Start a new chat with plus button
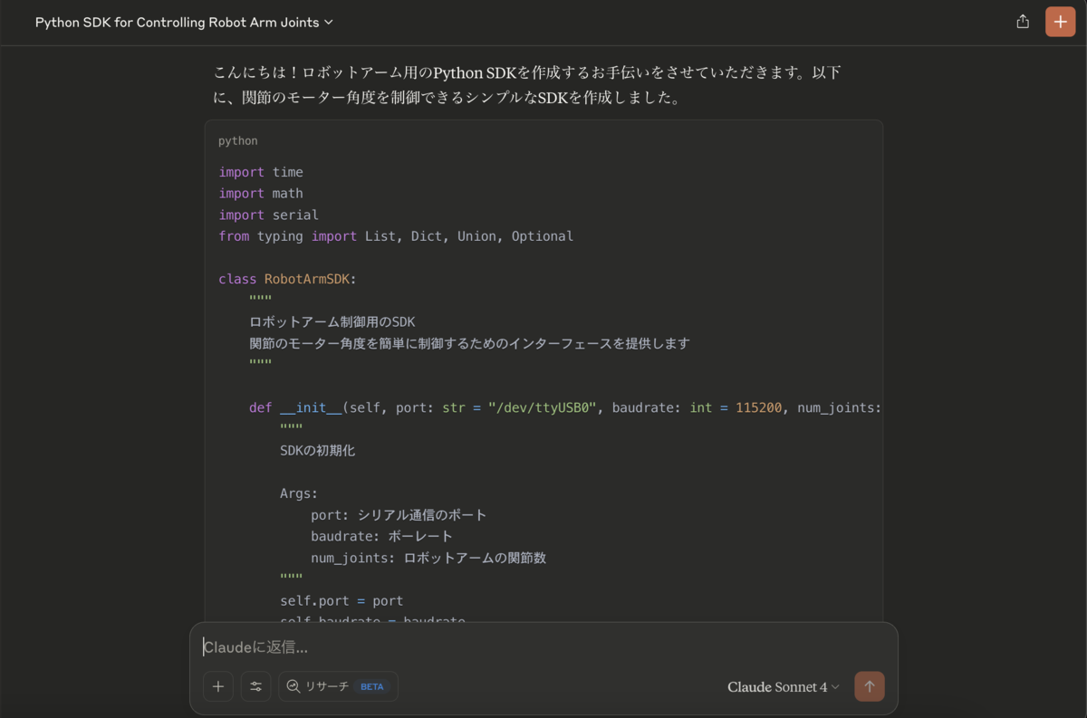The height and width of the screenshot is (718, 1087). click(1061, 22)
